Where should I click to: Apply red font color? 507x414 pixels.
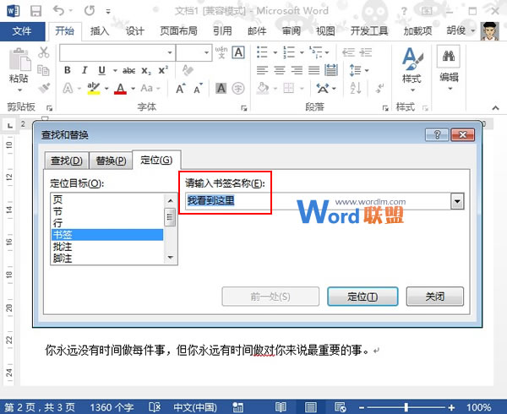pos(120,88)
